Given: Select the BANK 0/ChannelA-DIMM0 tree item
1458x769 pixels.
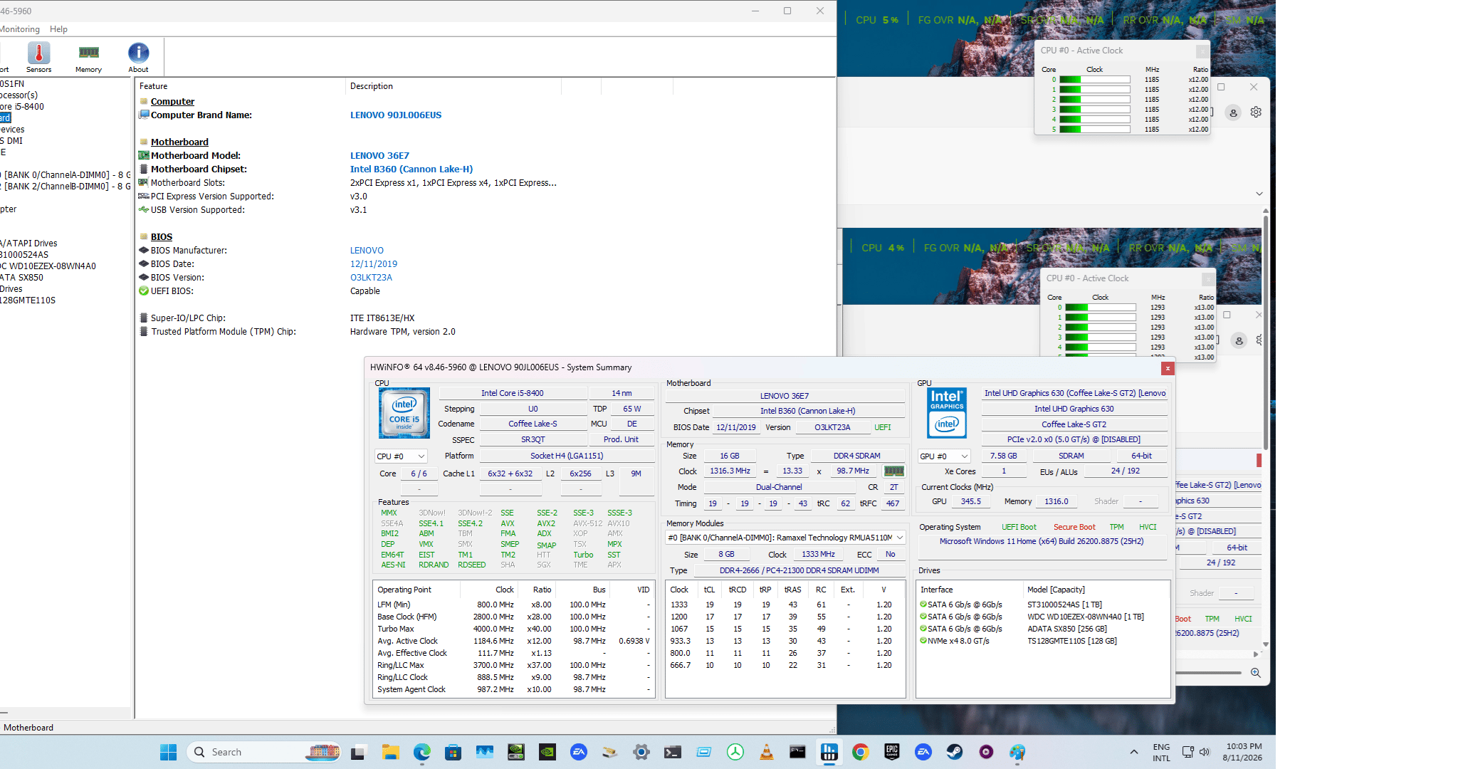Looking at the screenshot, I should click(65, 174).
